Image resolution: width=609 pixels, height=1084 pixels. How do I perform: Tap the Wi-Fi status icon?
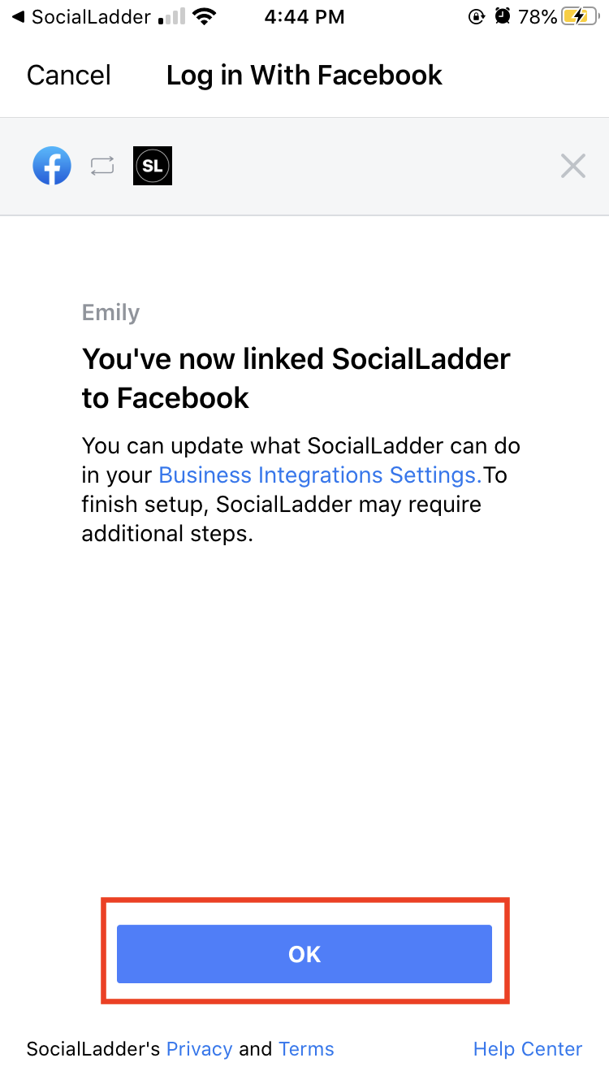point(205,16)
